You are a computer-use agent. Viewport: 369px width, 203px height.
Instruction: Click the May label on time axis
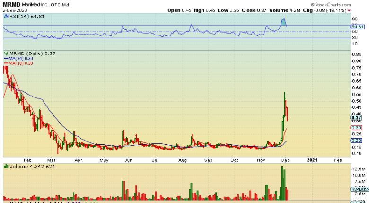(104, 160)
